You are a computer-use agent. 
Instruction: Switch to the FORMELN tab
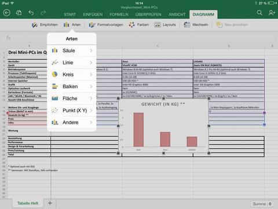click(x=119, y=15)
